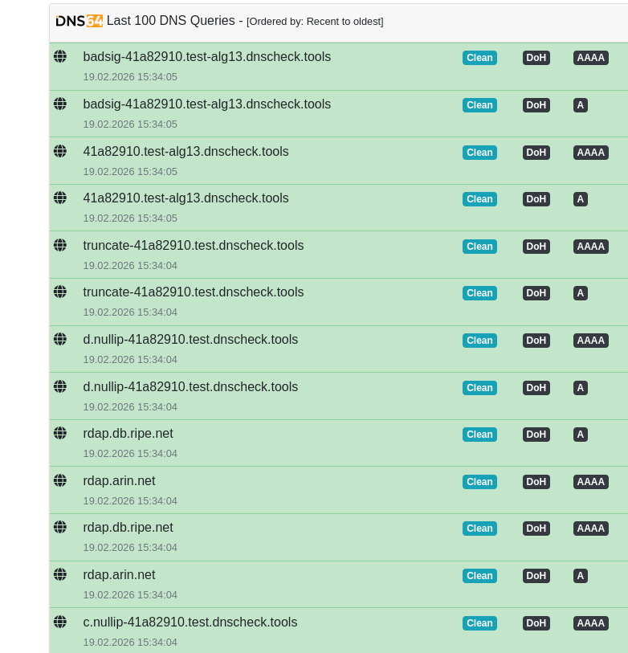The height and width of the screenshot is (653, 628).
Task: Click globe icon for rdap.db.ripe.net A query
Action: point(60,433)
